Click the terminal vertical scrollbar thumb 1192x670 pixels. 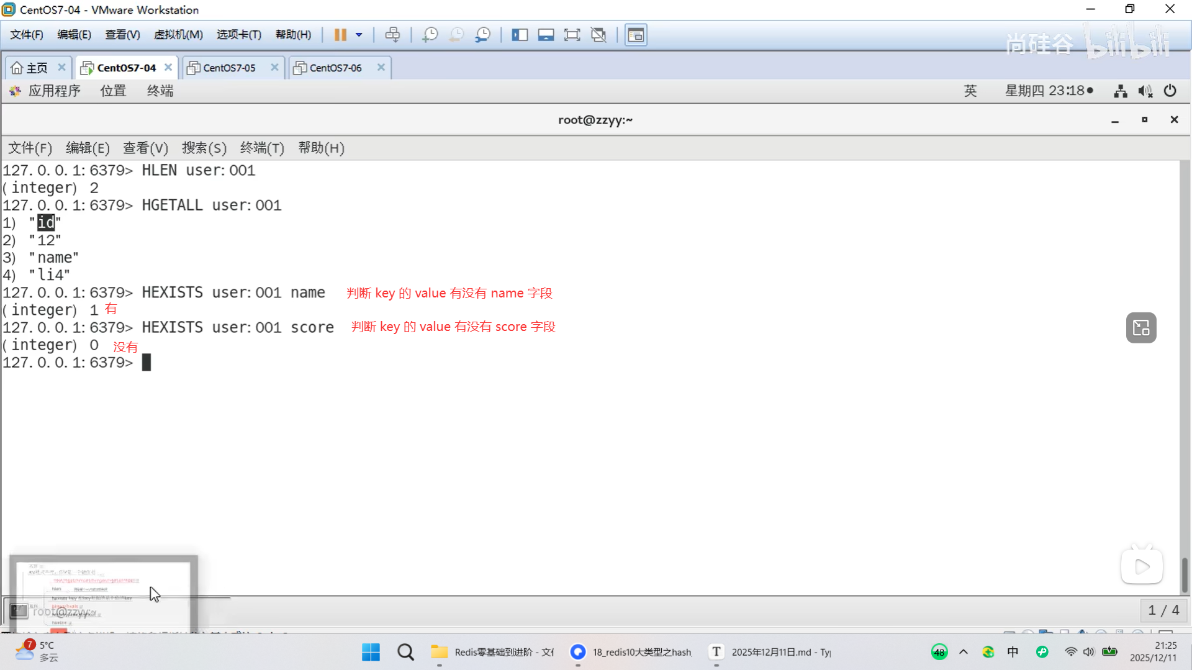point(1185,575)
